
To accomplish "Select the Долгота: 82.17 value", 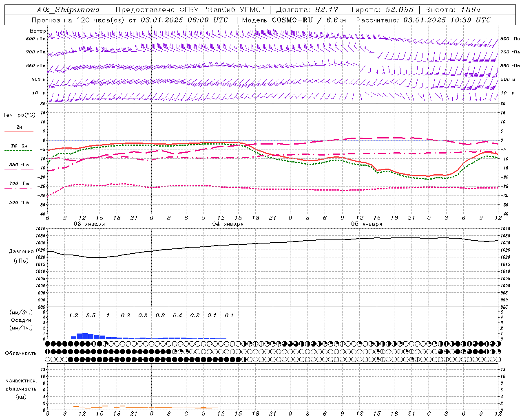I will tap(307, 10).
